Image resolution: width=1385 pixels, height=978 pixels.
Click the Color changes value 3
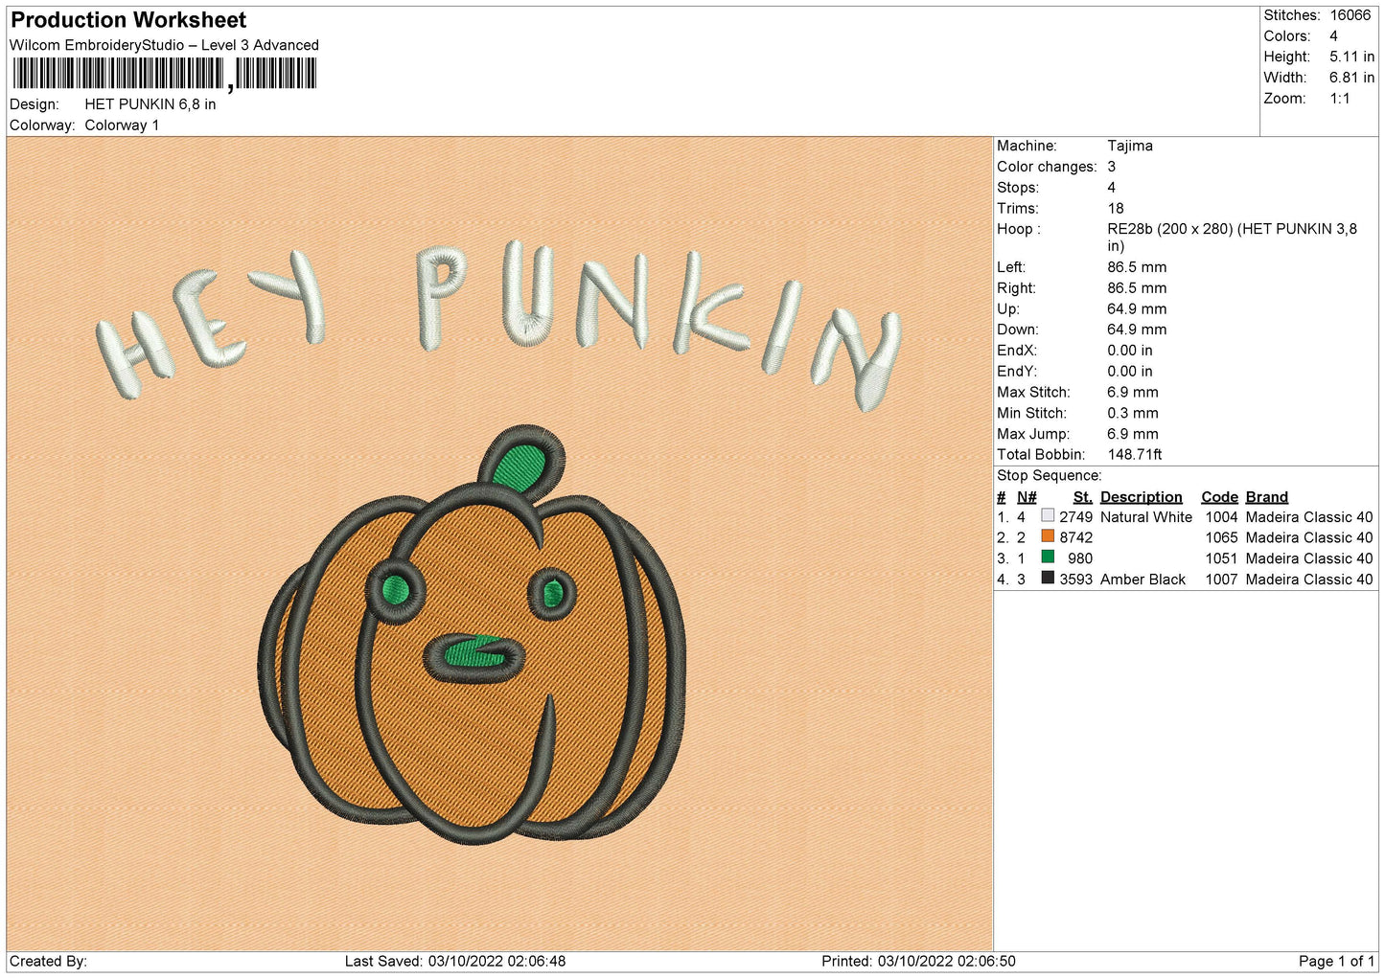tap(1112, 167)
